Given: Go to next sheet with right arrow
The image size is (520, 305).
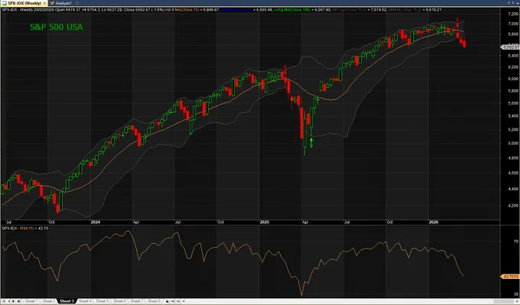Looking at the screenshot, I should 14,301.
